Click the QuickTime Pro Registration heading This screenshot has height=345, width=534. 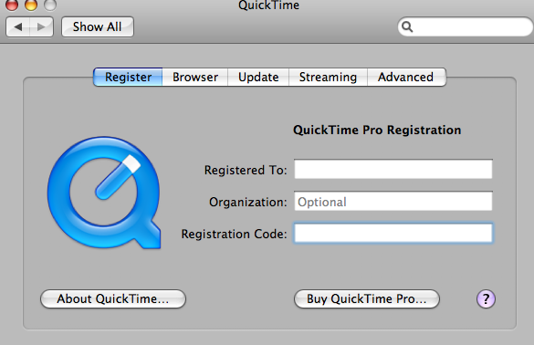[377, 131]
